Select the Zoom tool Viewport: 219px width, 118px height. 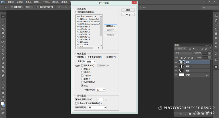coord(3,97)
